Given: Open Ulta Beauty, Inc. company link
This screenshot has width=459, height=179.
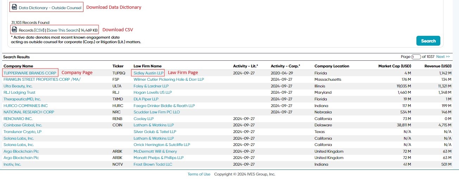Looking at the screenshot, I should tap(18, 86).
